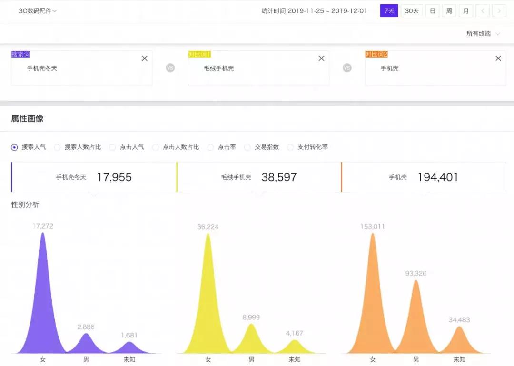Click the 毛绒手机壳 38,597 summary card
This screenshot has height=366, width=514.
[x=259, y=177]
